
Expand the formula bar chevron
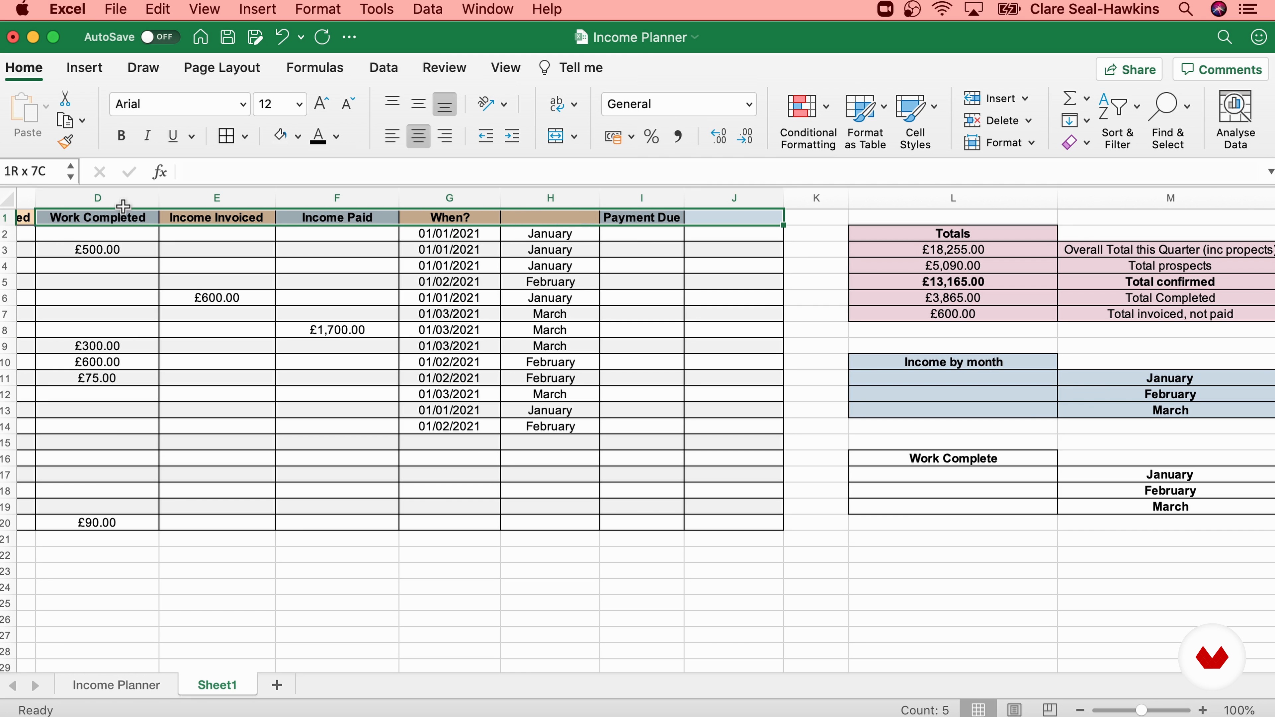pos(1270,171)
